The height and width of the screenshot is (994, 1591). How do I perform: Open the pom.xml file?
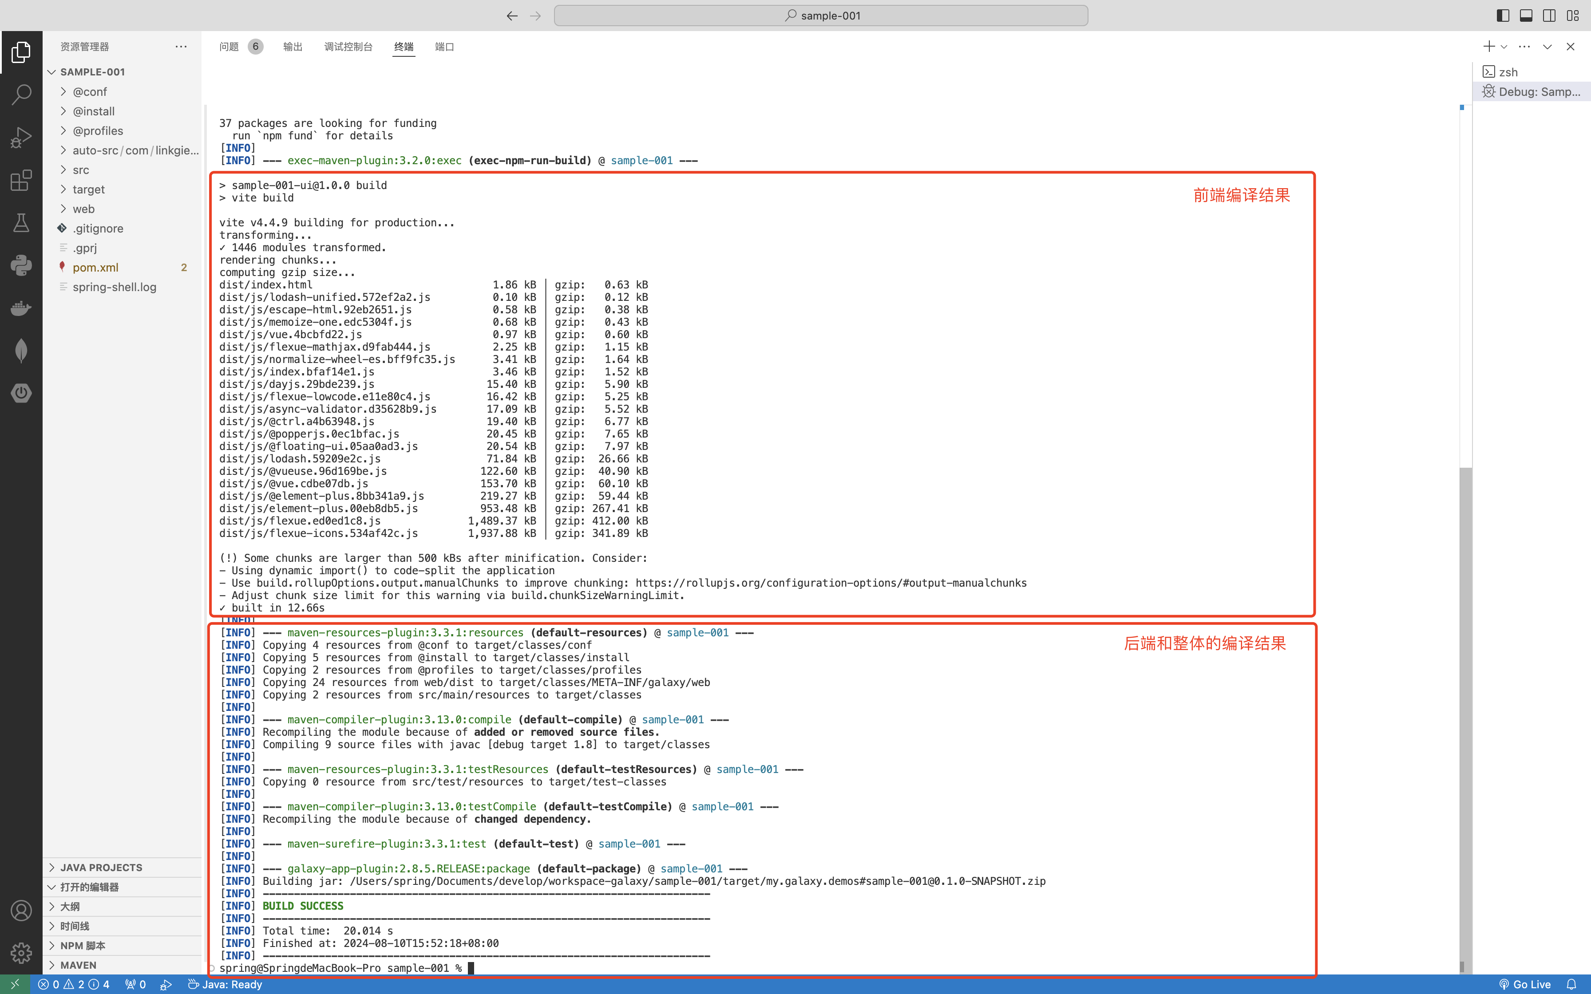click(x=122, y=268)
